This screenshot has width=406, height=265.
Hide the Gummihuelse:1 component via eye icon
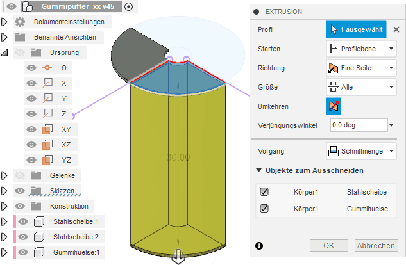click(24, 252)
